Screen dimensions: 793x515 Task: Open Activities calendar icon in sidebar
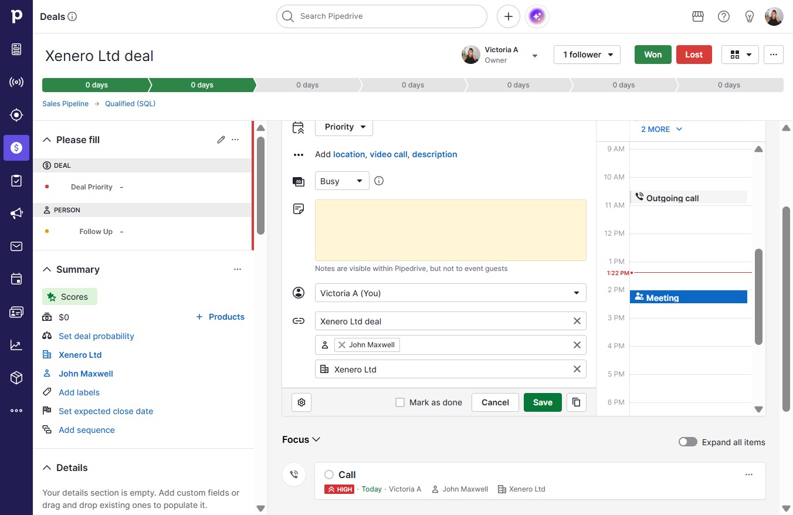click(16, 279)
